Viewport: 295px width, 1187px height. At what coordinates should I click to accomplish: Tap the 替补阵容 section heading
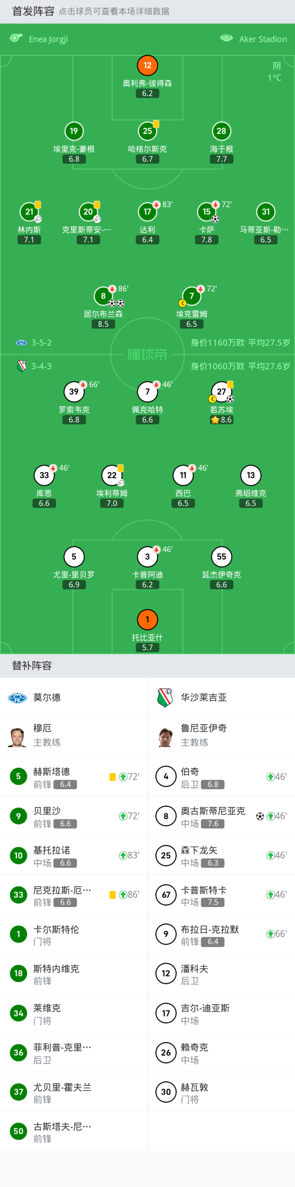(32, 665)
